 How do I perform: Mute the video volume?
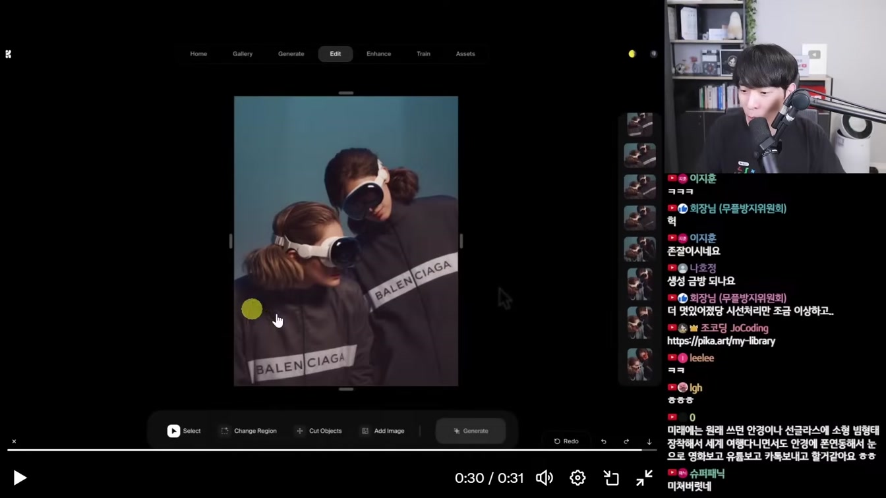[x=545, y=478]
